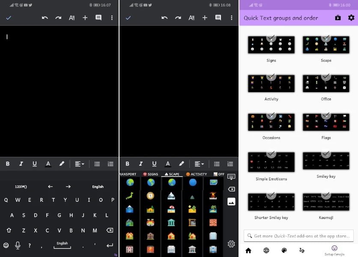Insert the volcano emoji
Viewport: 358px width, 257px height.
(213, 196)
